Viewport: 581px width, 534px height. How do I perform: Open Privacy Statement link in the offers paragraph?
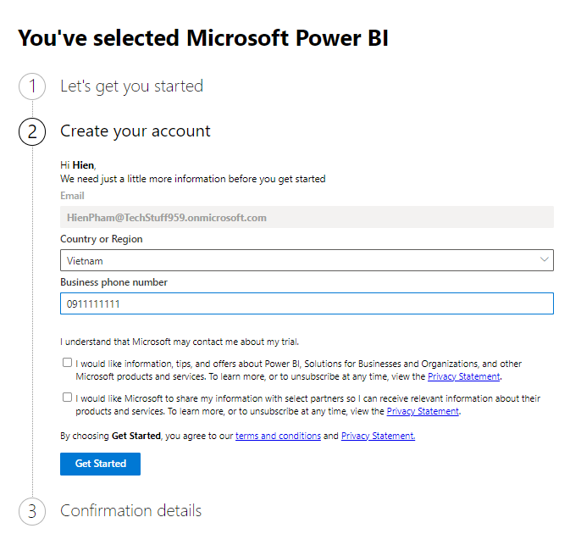tap(463, 376)
